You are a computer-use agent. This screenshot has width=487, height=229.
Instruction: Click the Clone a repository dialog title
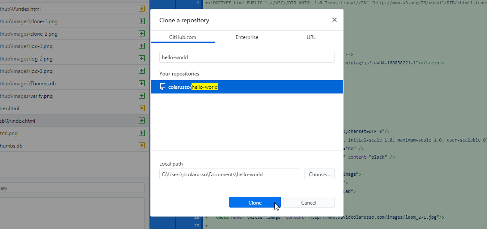coord(184,20)
